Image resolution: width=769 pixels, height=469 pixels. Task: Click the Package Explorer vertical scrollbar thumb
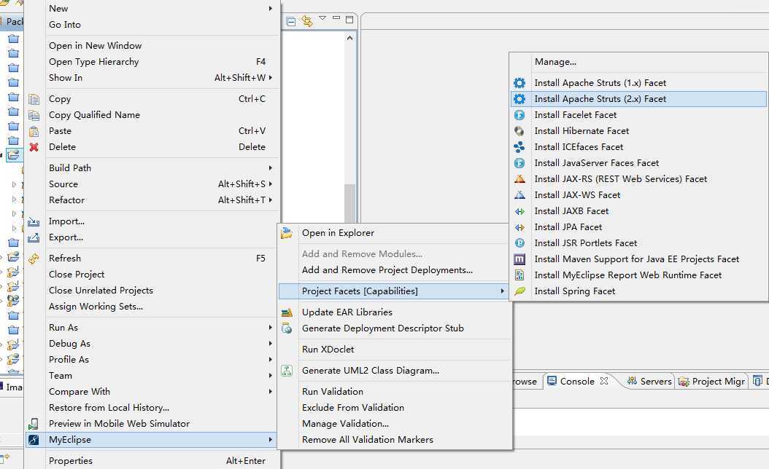(x=349, y=203)
